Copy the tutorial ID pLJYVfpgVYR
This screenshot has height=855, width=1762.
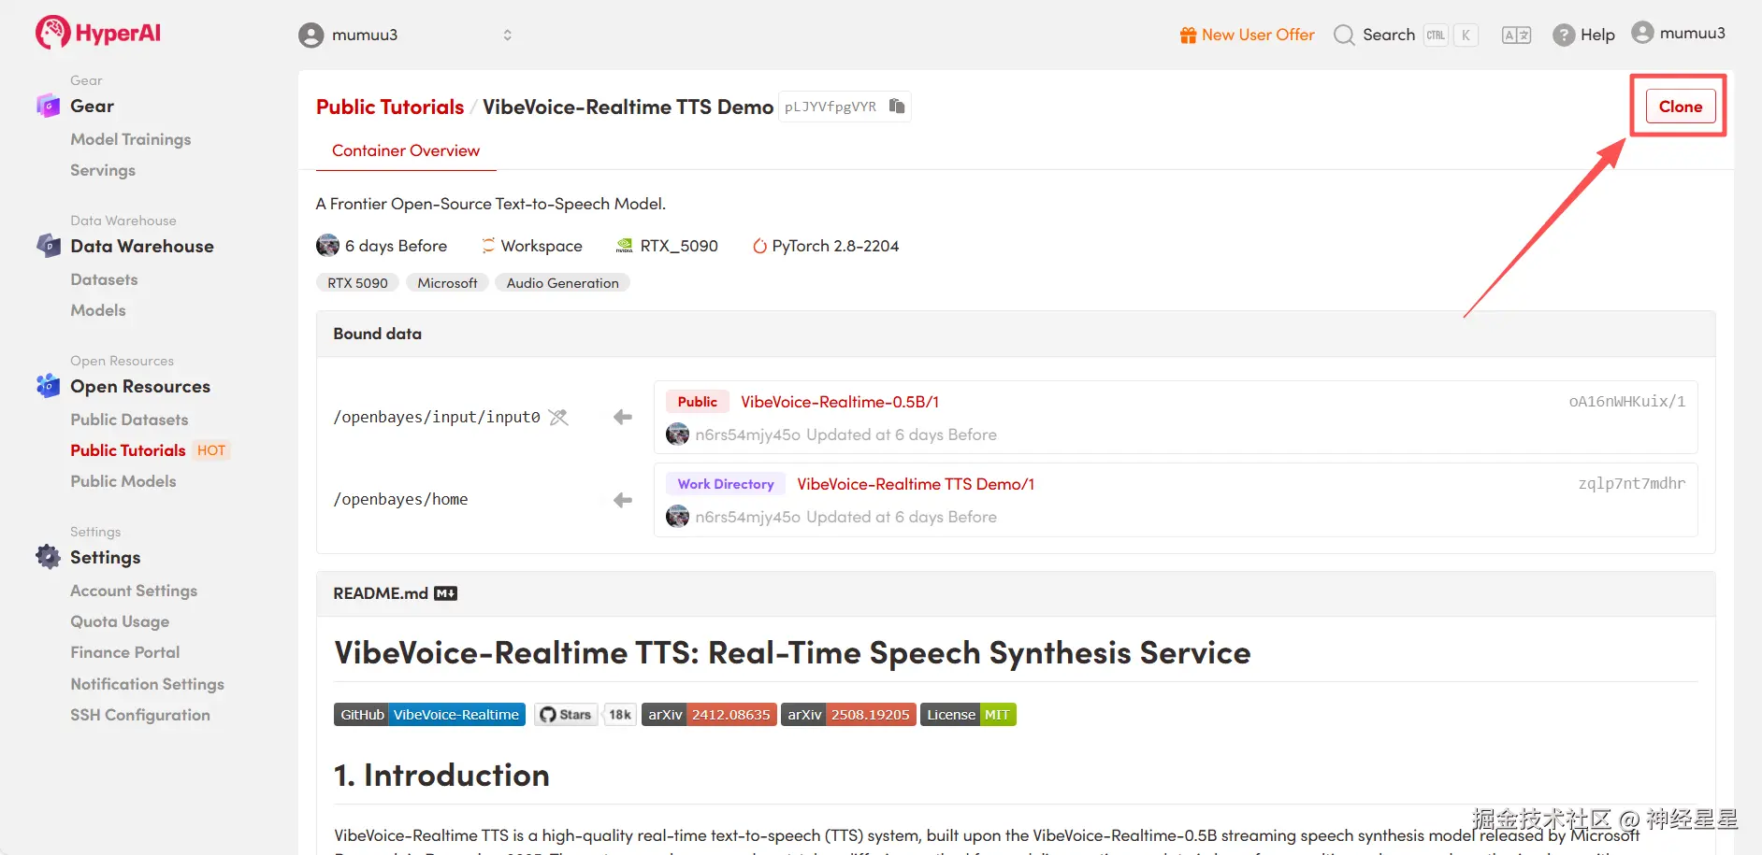point(897,107)
